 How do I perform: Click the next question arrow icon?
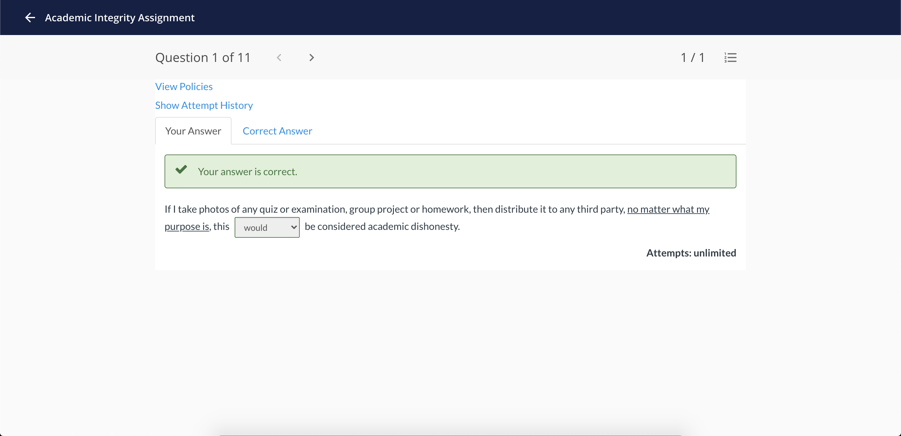click(x=310, y=57)
